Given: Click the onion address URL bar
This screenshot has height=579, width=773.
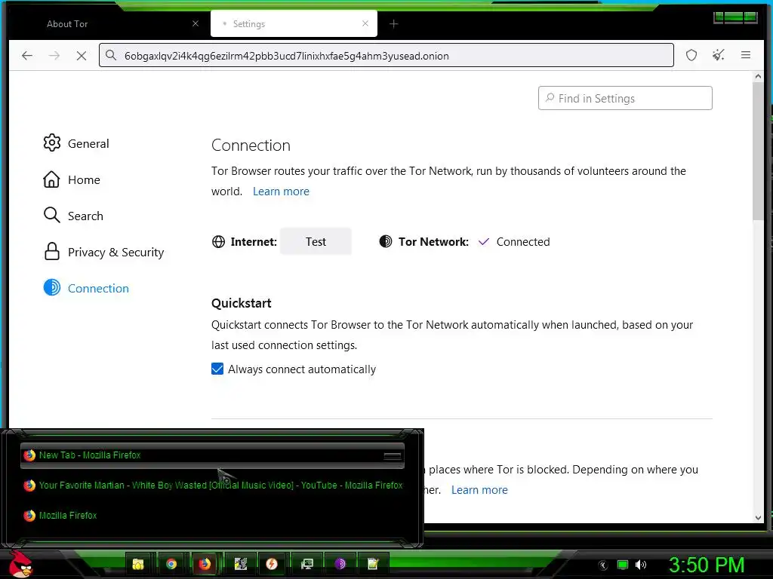Looking at the screenshot, I should pyautogui.click(x=386, y=56).
